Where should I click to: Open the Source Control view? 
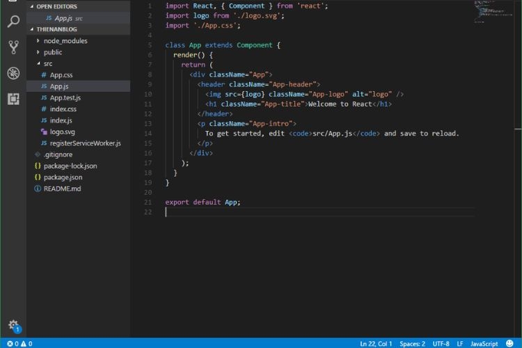click(13, 47)
